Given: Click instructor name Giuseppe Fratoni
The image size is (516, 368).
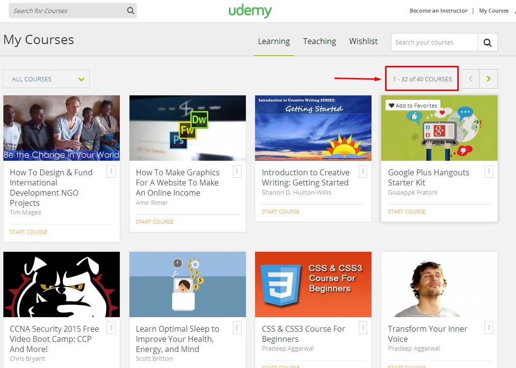Looking at the screenshot, I should click(413, 193).
